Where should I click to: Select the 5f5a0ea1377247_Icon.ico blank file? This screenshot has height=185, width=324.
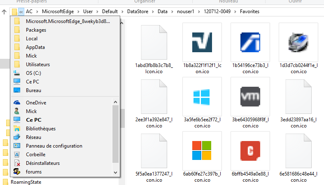click(x=154, y=151)
